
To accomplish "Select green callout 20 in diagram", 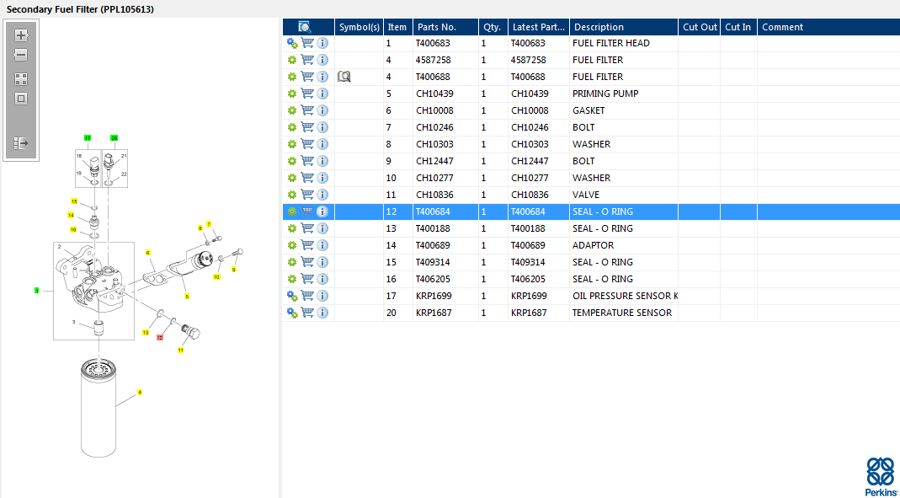I will 114,138.
